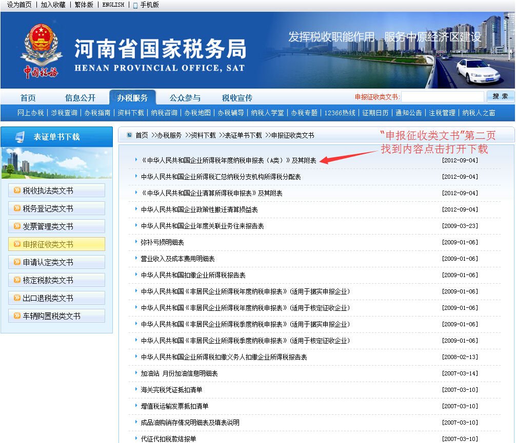516x443 pixels.
Task: Open the 弥补亏损明细表 document link
Action: tap(162, 242)
